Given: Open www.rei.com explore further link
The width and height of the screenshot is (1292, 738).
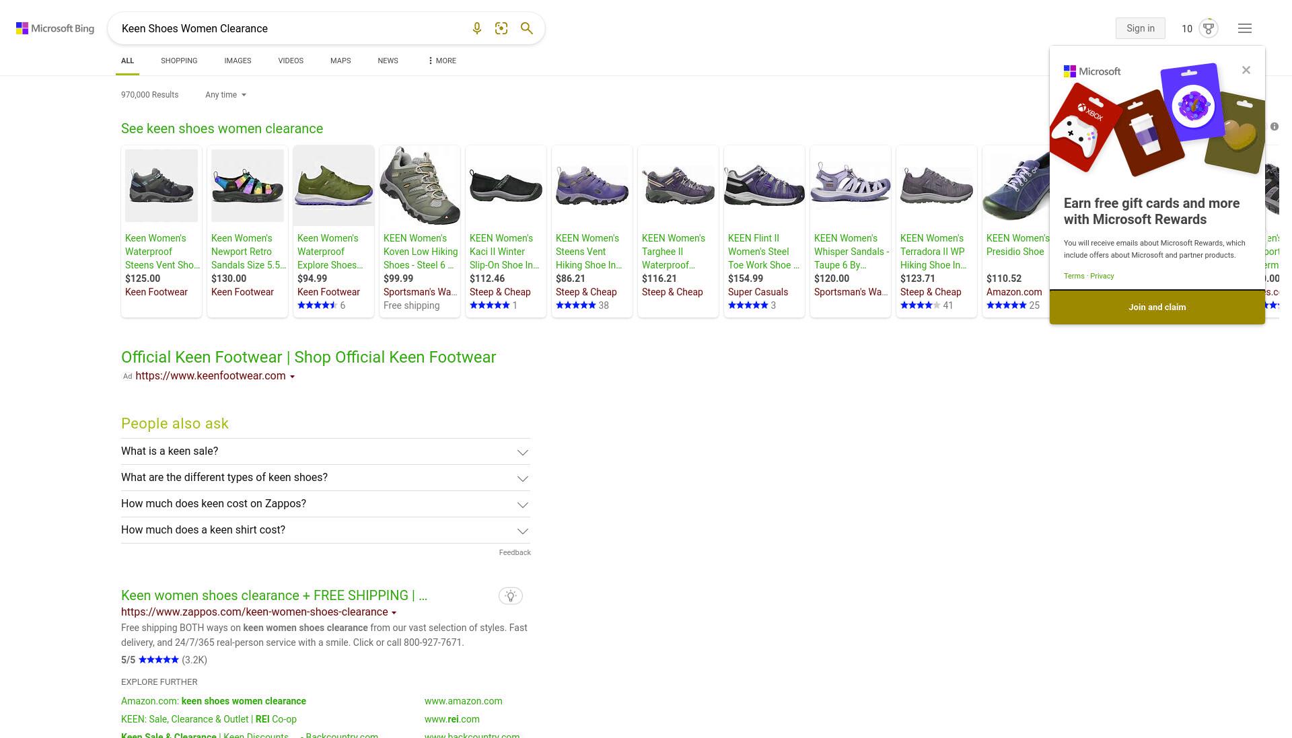Looking at the screenshot, I should tap(452, 719).
